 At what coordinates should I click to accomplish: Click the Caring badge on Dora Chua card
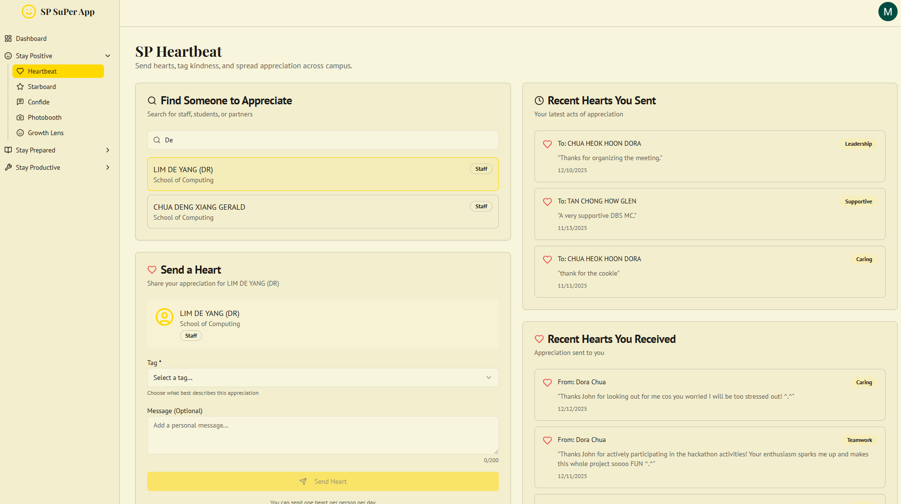[864, 382]
